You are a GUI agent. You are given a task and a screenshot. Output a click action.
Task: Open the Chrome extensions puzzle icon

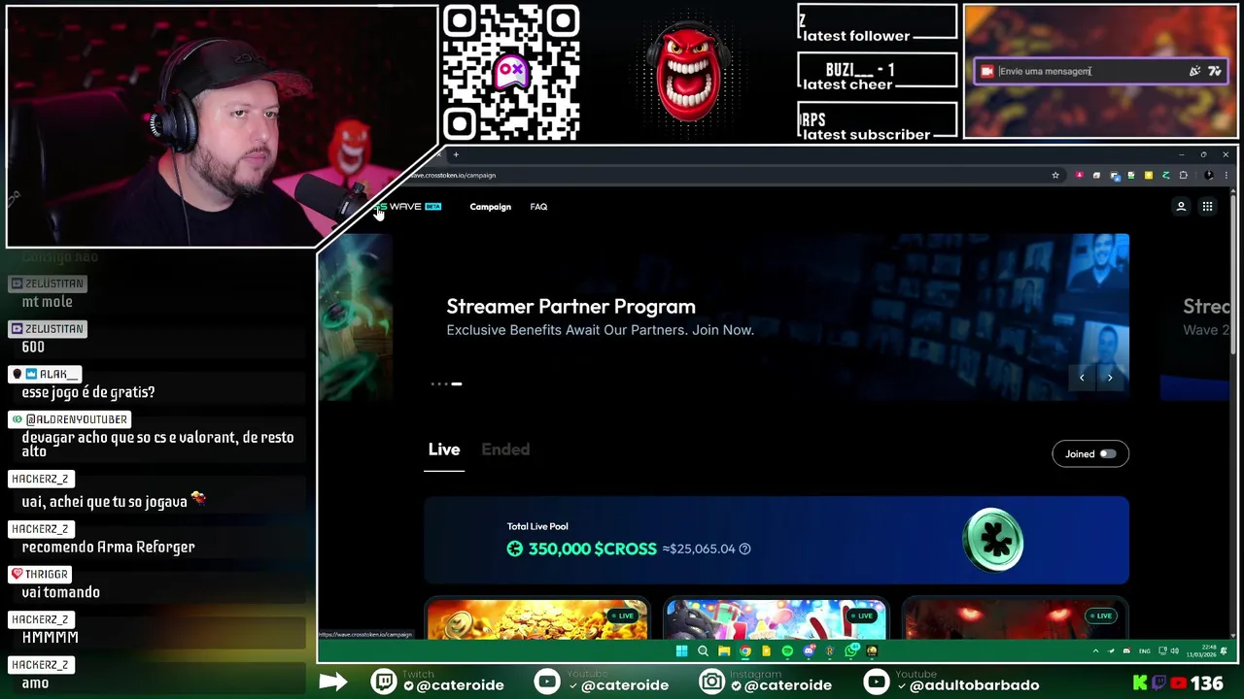(1183, 176)
